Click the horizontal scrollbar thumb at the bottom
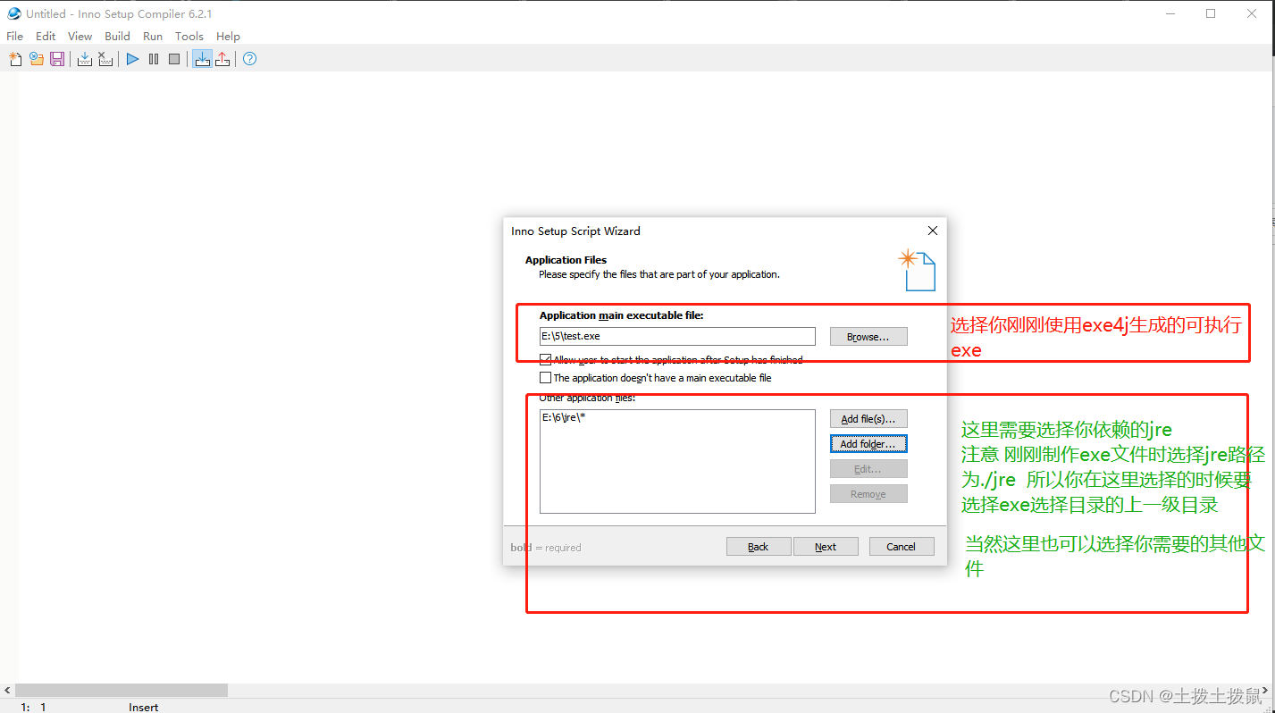 [x=122, y=691]
